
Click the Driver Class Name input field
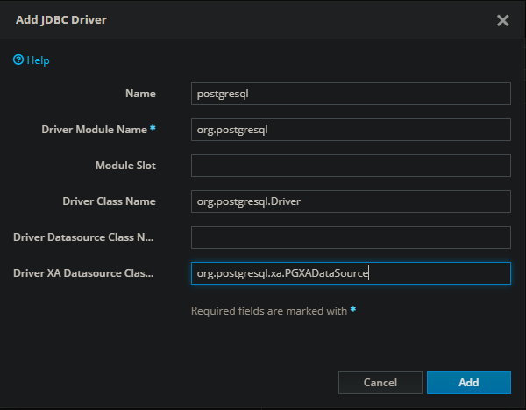351,201
